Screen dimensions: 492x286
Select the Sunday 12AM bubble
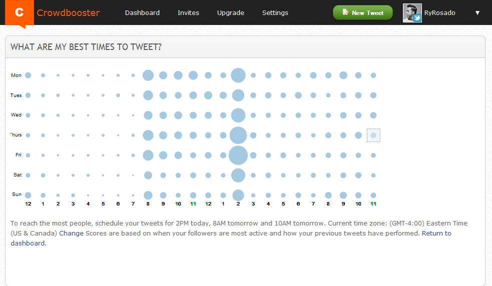coord(28,195)
